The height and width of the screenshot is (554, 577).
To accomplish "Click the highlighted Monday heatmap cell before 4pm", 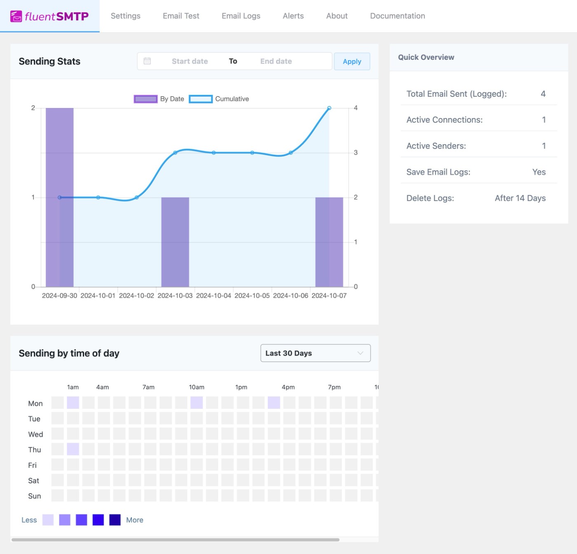I will [x=274, y=403].
